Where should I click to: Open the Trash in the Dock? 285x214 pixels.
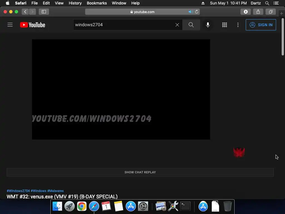[227, 206]
